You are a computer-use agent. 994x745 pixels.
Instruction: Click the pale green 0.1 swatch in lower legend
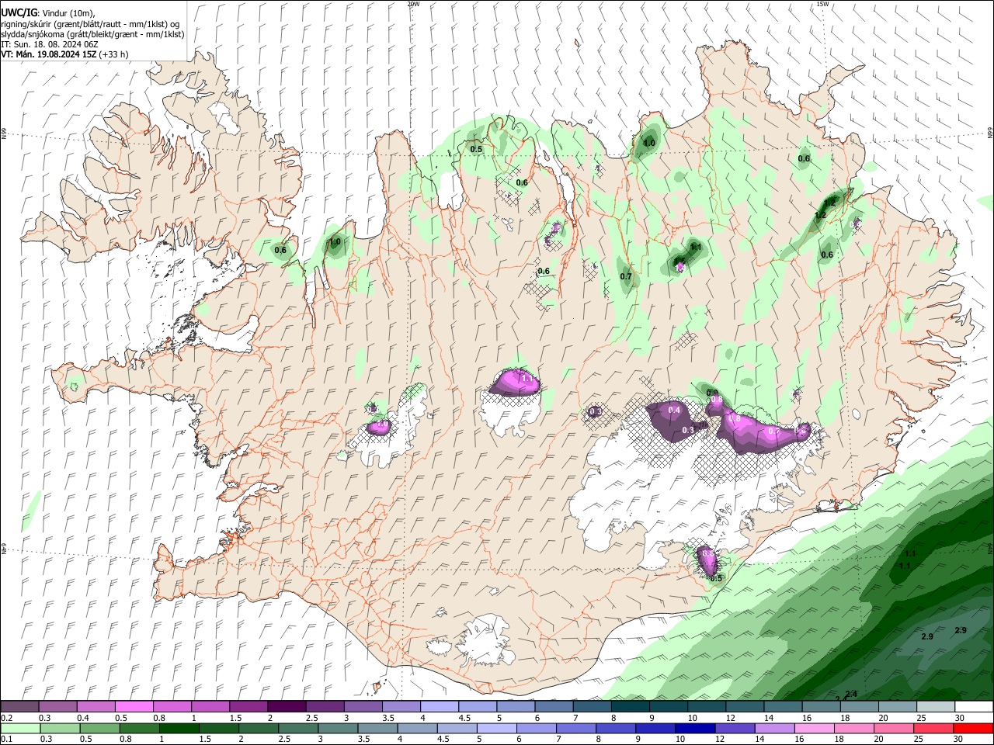pyautogui.click(x=19, y=729)
